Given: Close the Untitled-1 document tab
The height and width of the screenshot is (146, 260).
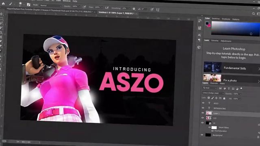Looking at the screenshot, I should point(136,13).
